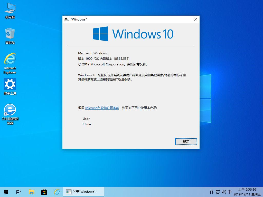Click the 中 input method indicator

(230, 192)
